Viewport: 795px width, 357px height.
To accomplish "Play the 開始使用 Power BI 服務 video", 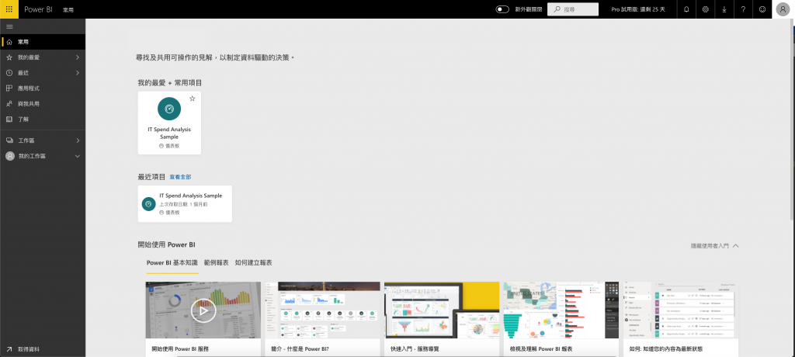I will click(x=203, y=310).
